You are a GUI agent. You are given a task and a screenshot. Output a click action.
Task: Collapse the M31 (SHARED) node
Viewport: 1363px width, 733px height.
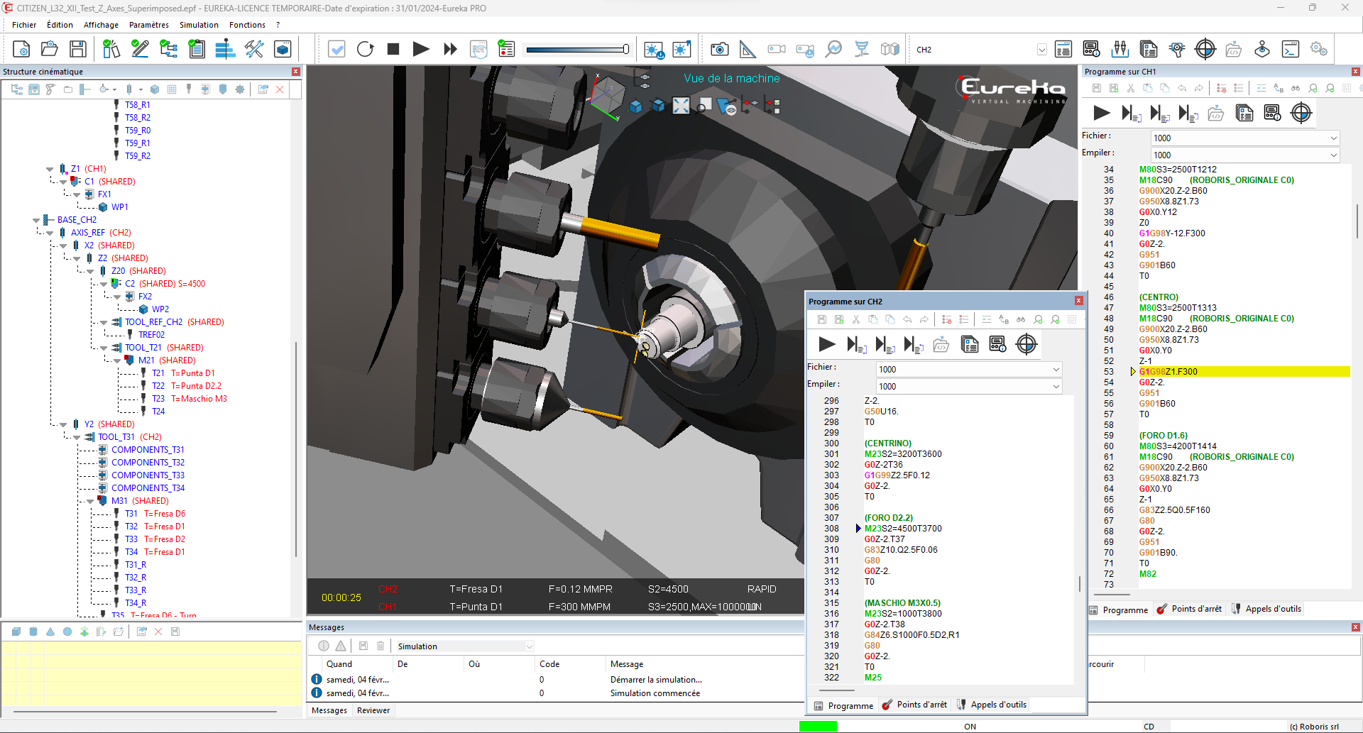point(90,501)
